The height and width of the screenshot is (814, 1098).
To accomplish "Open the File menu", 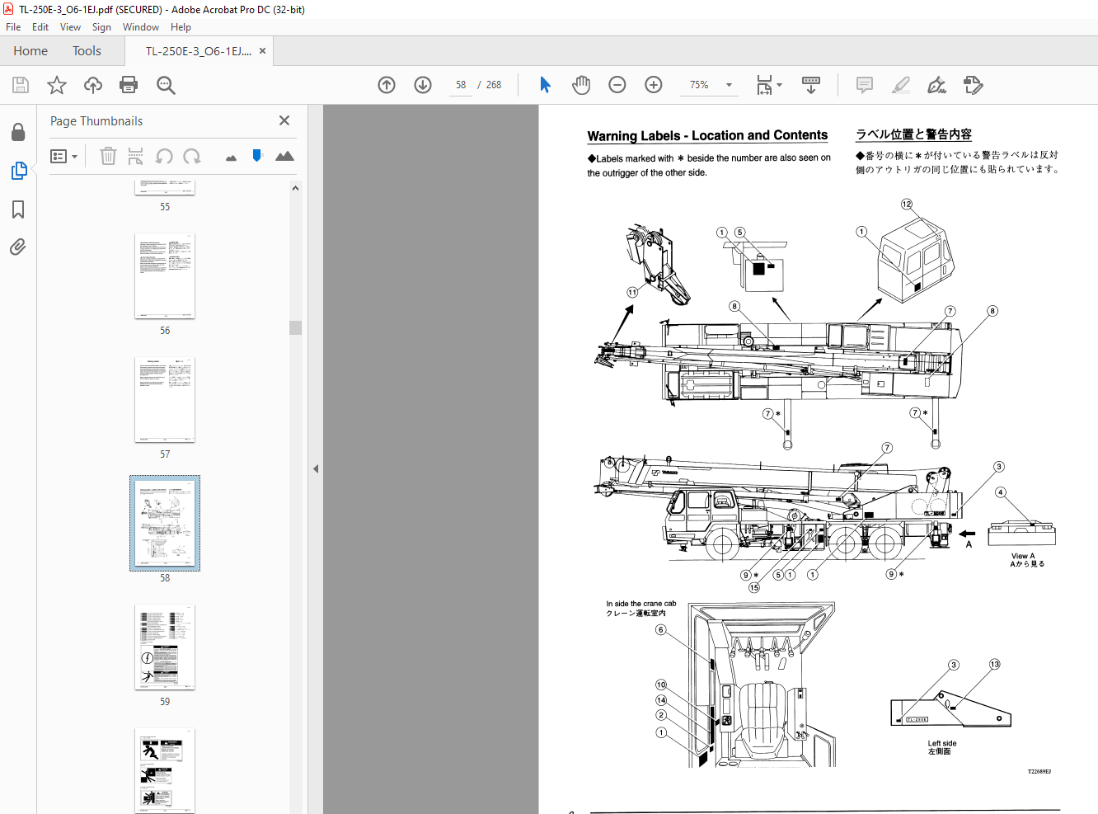I will (13, 27).
